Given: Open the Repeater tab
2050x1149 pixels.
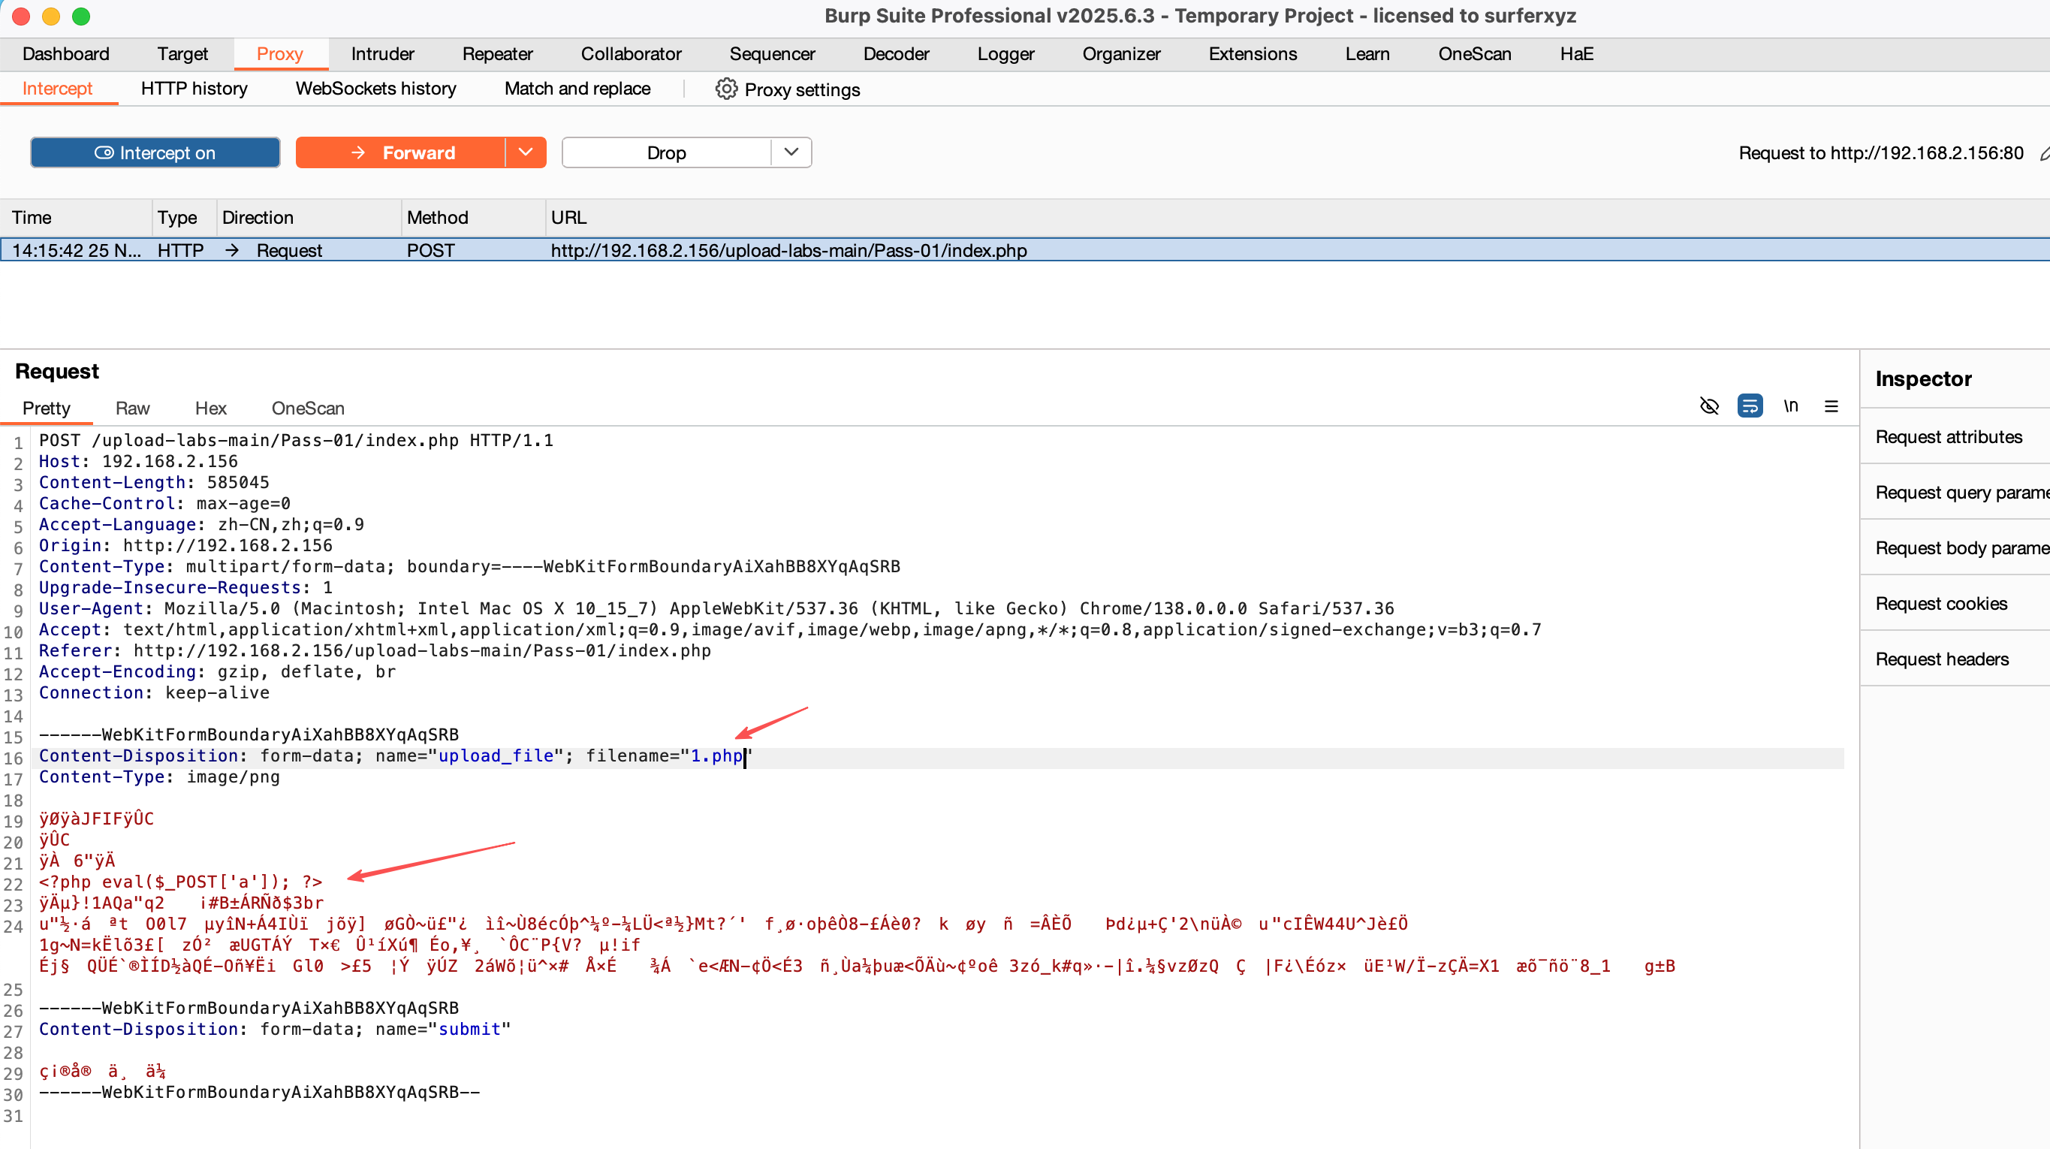Looking at the screenshot, I should pos(496,53).
